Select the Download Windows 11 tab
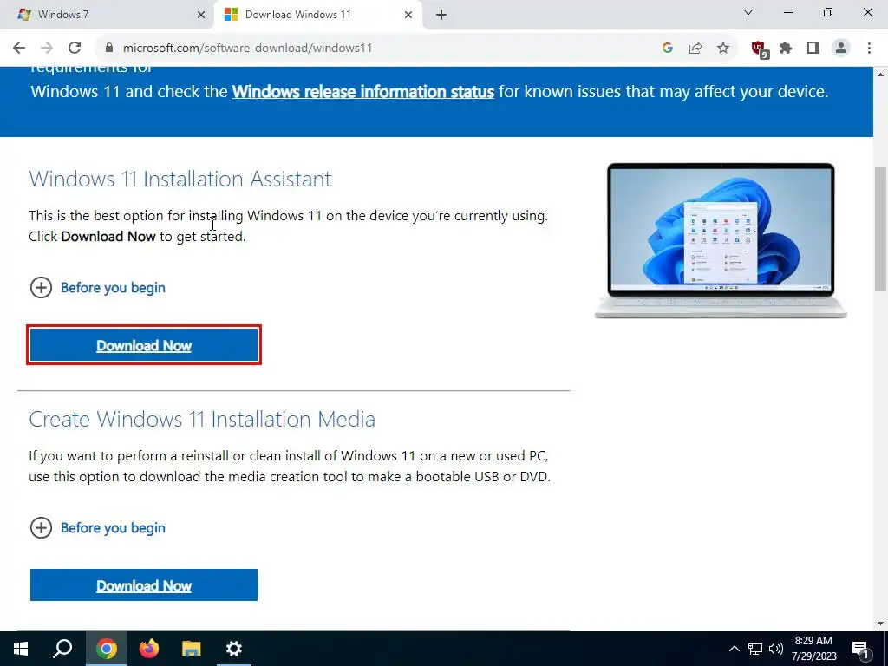The width and height of the screenshot is (888, 666). click(x=318, y=15)
